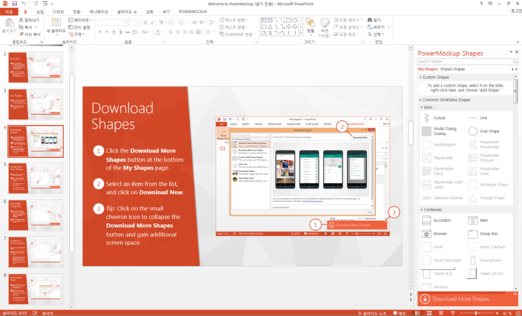Screen dimensions: 522x316
Task: Select the Alert container shape
Action: click(478, 220)
